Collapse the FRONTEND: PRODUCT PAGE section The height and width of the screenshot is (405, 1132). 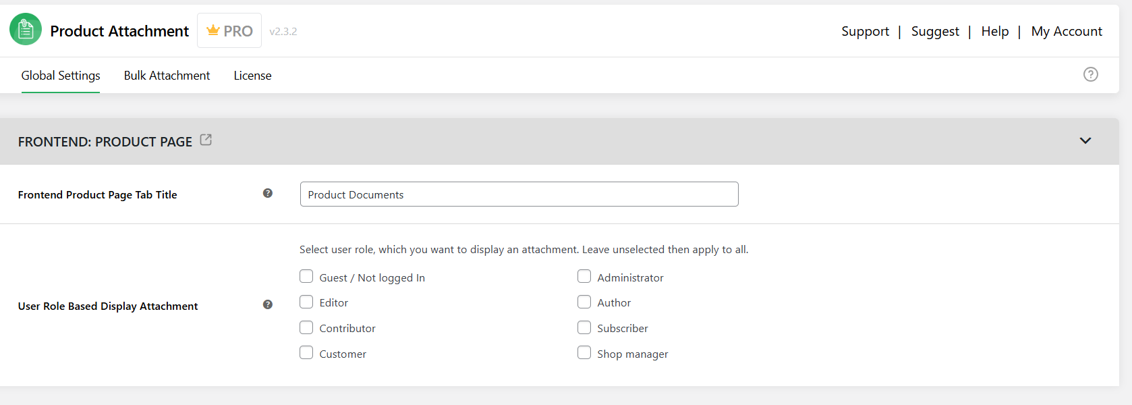(1086, 141)
